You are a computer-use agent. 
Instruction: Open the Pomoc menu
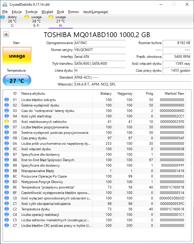click(74, 12)
